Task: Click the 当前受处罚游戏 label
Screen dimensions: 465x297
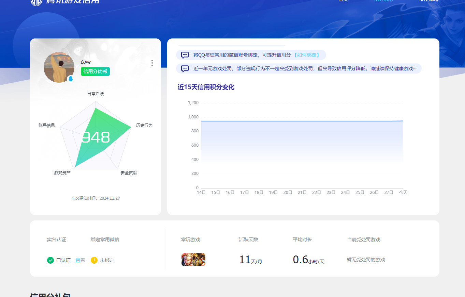Action: 364,240
